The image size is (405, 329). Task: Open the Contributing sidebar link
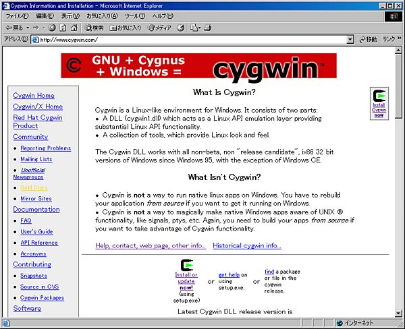pos(32,264)
